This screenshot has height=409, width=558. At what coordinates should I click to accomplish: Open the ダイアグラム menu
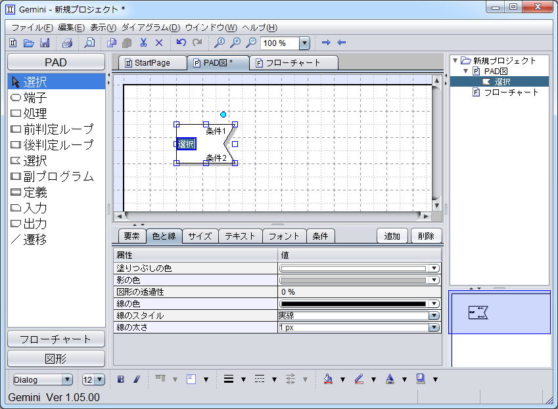[151, 28]
